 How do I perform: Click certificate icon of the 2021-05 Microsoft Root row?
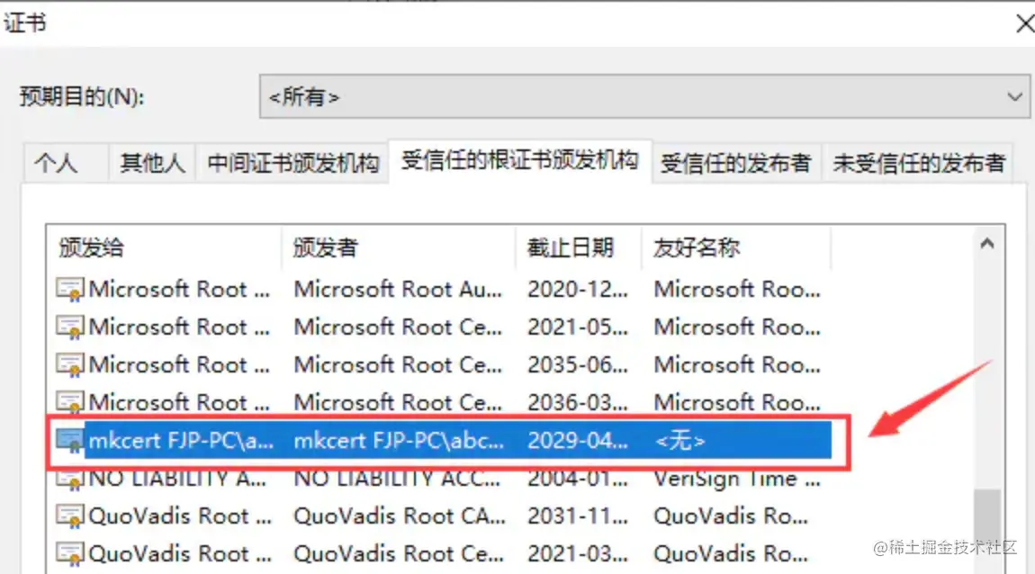point(69,327)
